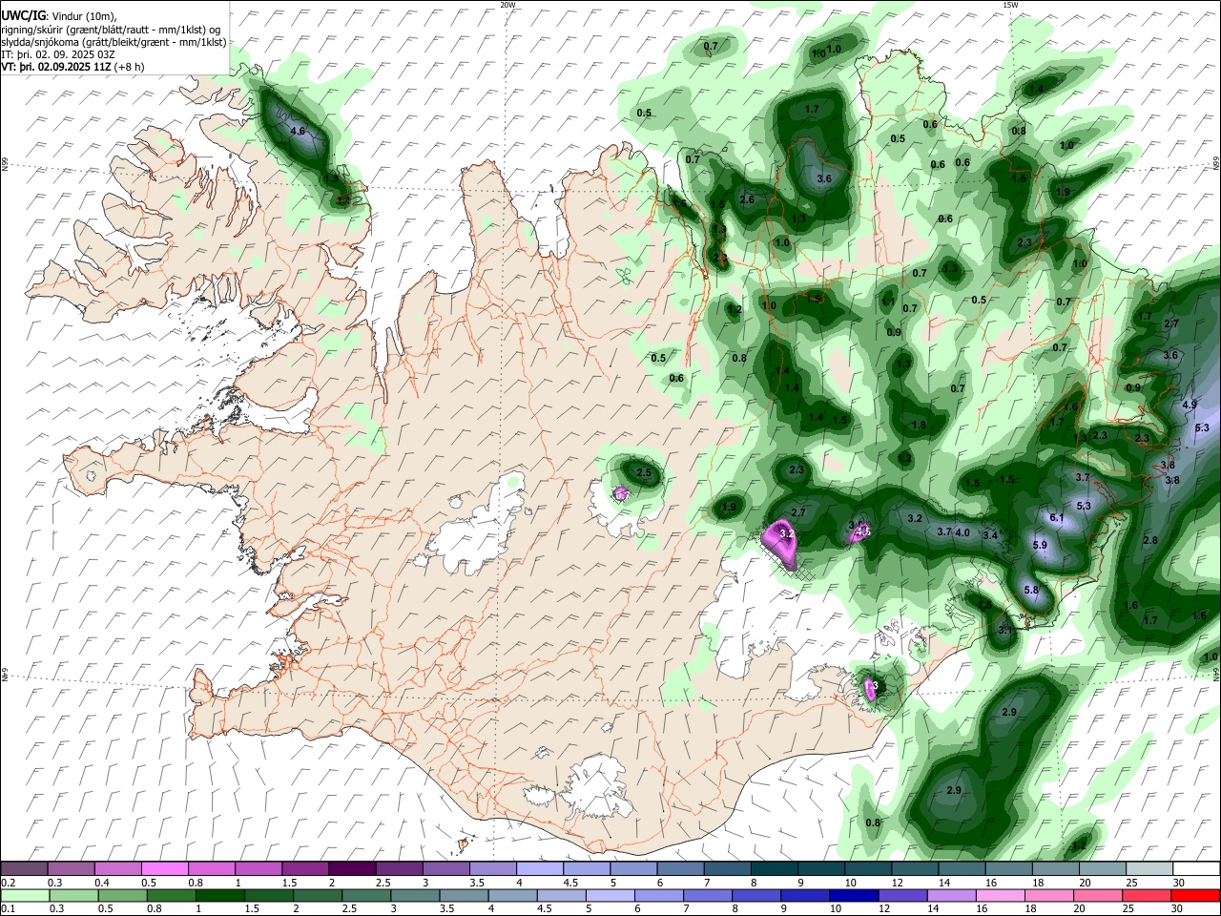Click the "15W" longitude label
1221x916 pixels.
(x=1010, y=5)
